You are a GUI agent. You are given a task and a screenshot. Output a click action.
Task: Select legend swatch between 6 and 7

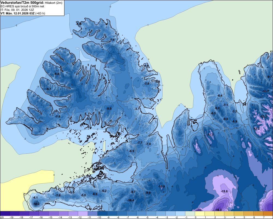258,214
